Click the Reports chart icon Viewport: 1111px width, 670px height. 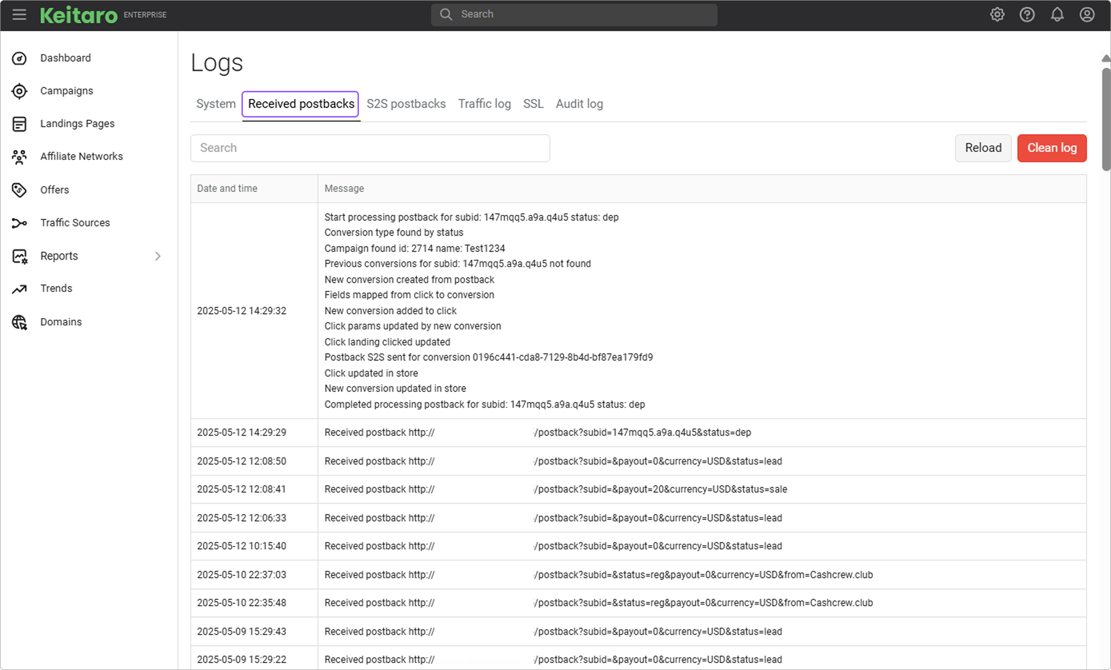click(x=19, y=256)
